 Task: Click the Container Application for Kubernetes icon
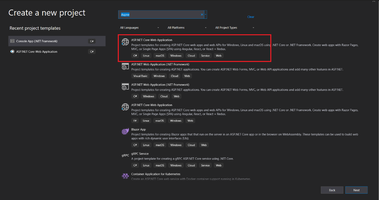(125, 176)
